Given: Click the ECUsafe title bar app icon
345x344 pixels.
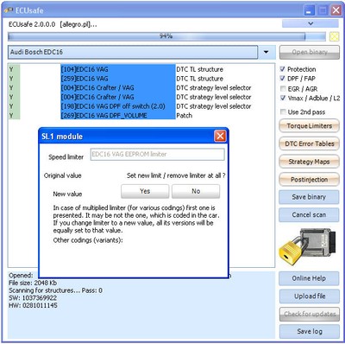Looking at the screenshot, I should 9,10.
